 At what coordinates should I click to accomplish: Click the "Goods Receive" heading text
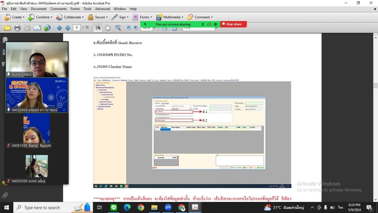pyautogui.click(x=130, y=43)
